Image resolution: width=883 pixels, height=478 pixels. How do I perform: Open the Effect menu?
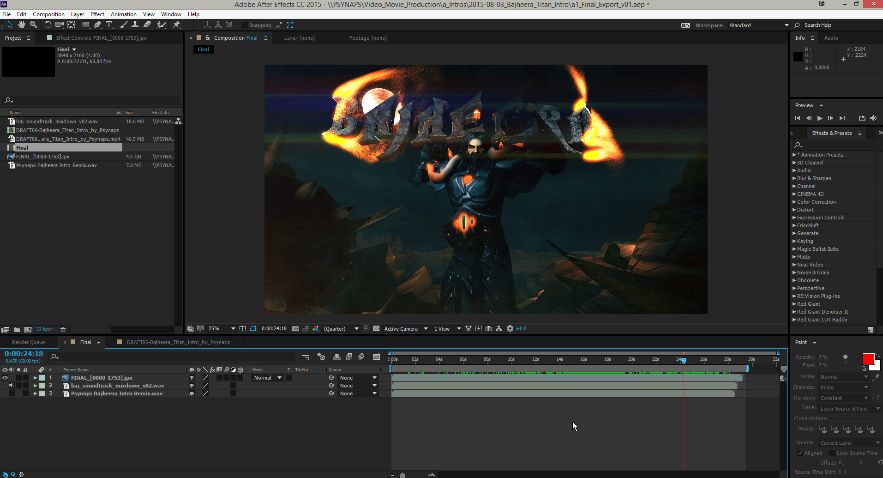pos(97,14)
